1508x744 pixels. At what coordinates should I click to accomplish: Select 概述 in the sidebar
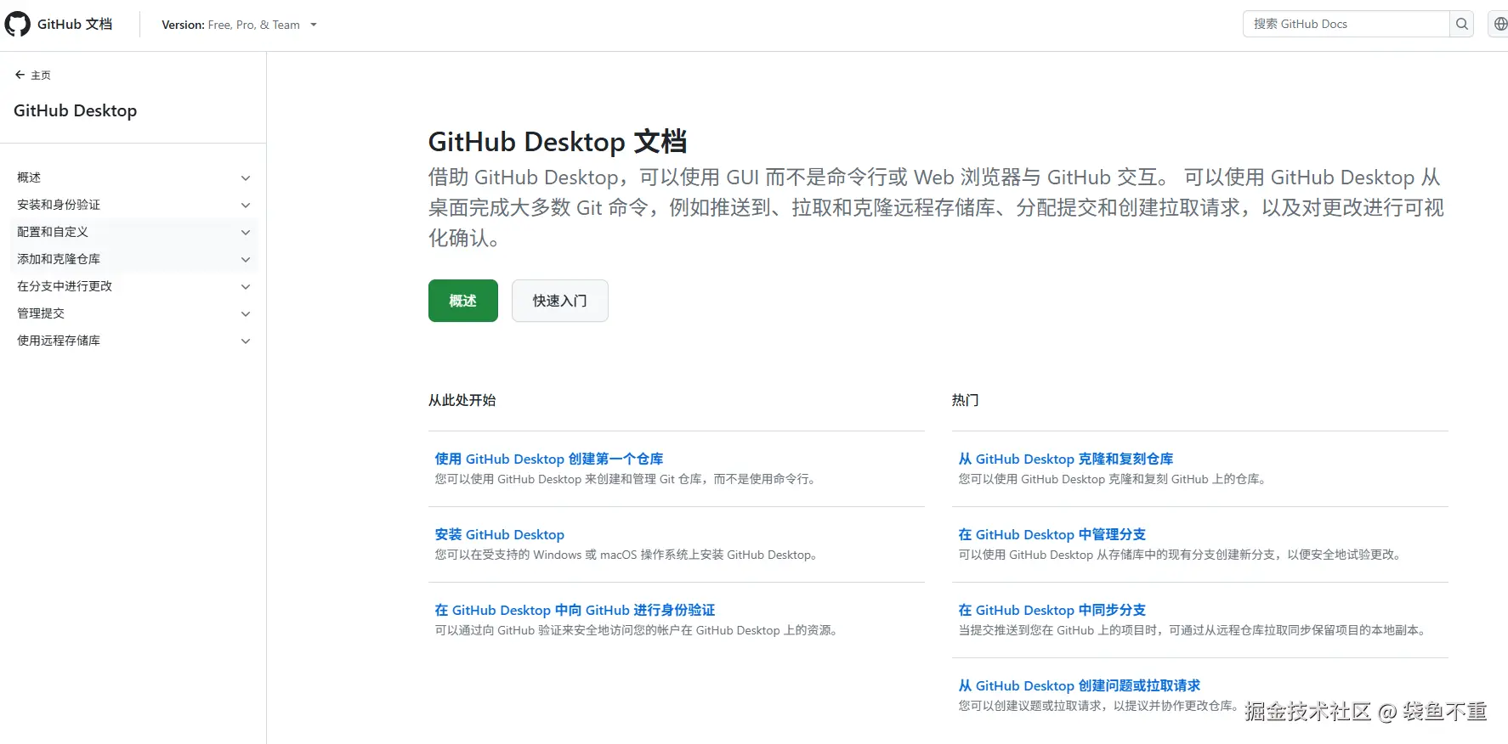pyautogui.click(x=29, y=178)
